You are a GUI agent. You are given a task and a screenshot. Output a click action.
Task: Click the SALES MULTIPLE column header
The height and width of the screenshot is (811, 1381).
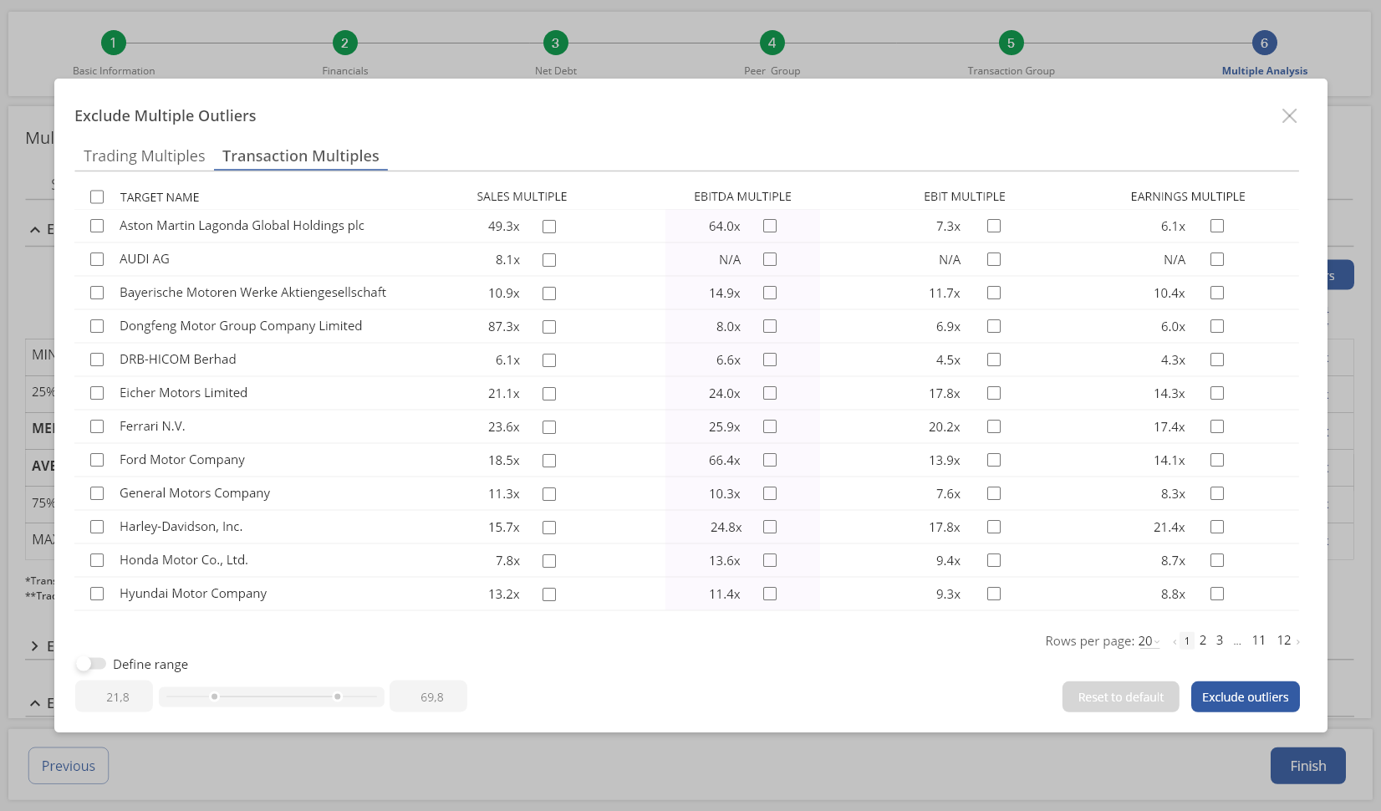[x=522, y=197]
